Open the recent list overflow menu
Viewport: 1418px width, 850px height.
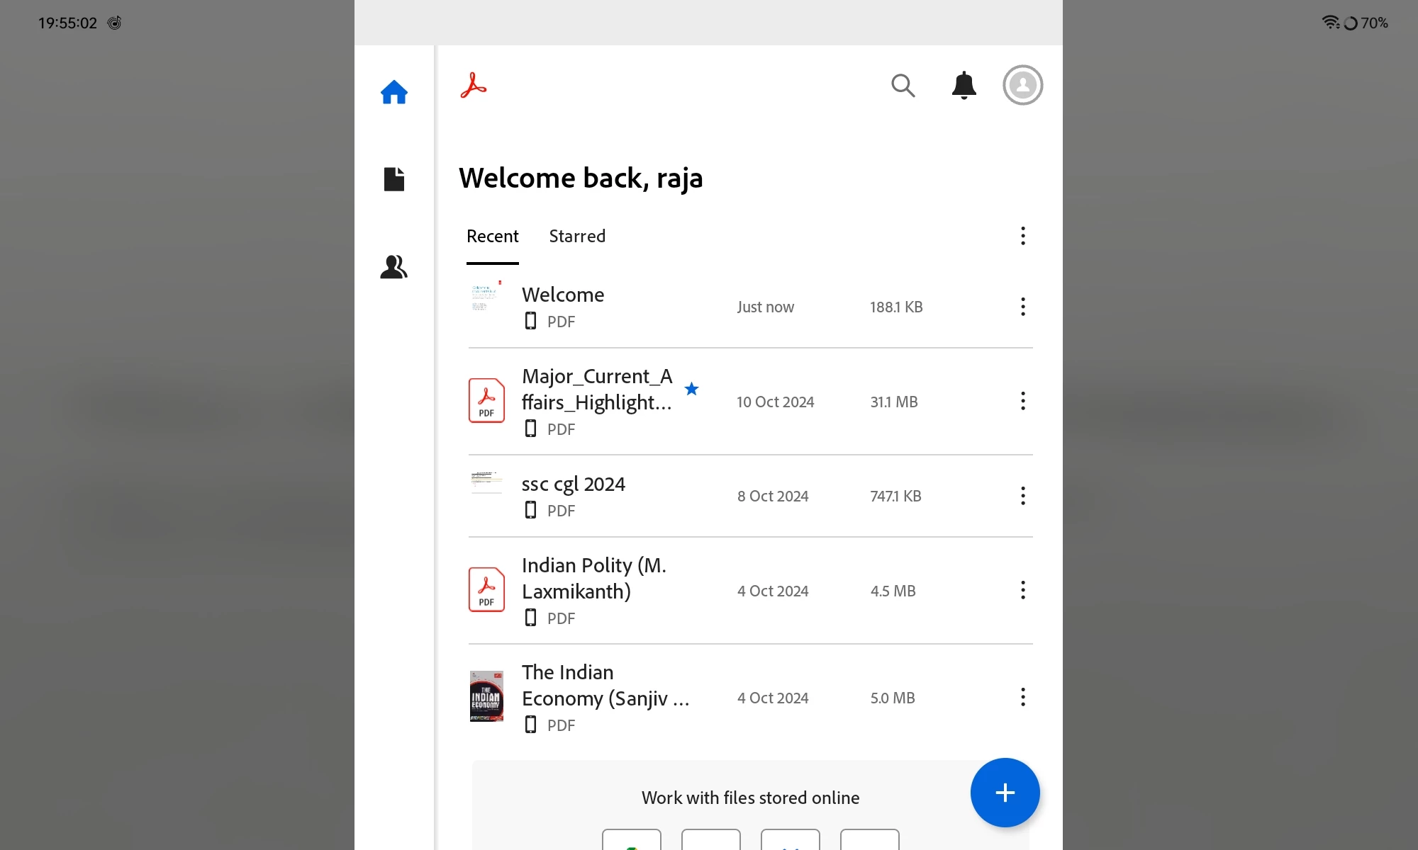1022,236
